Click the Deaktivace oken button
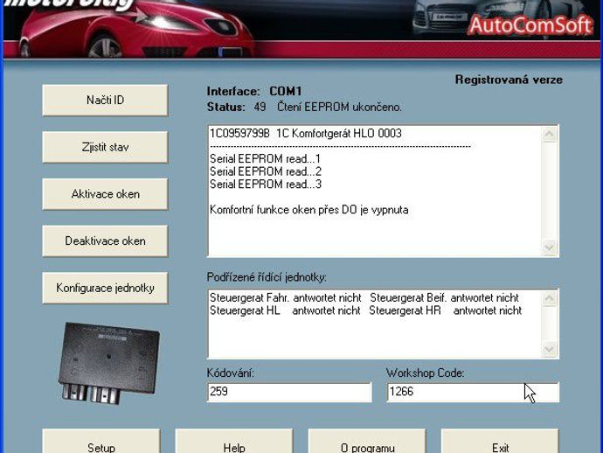Screen dimensions: 603x453 tap(105, 241)
